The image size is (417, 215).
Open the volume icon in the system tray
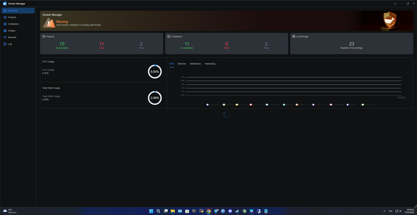(x=400, y=211)
